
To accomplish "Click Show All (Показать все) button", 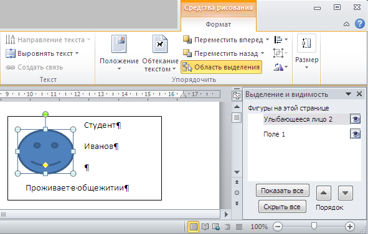I will pyautogui.click(x=282, y=191).
